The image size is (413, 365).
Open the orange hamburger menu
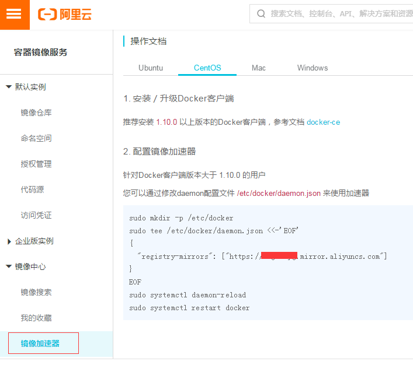coord(15,15)
